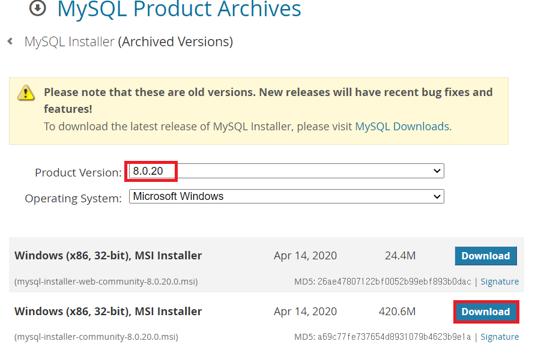Click the 420.6M file size
535x359 pixels.
click(x=397, y=312)
